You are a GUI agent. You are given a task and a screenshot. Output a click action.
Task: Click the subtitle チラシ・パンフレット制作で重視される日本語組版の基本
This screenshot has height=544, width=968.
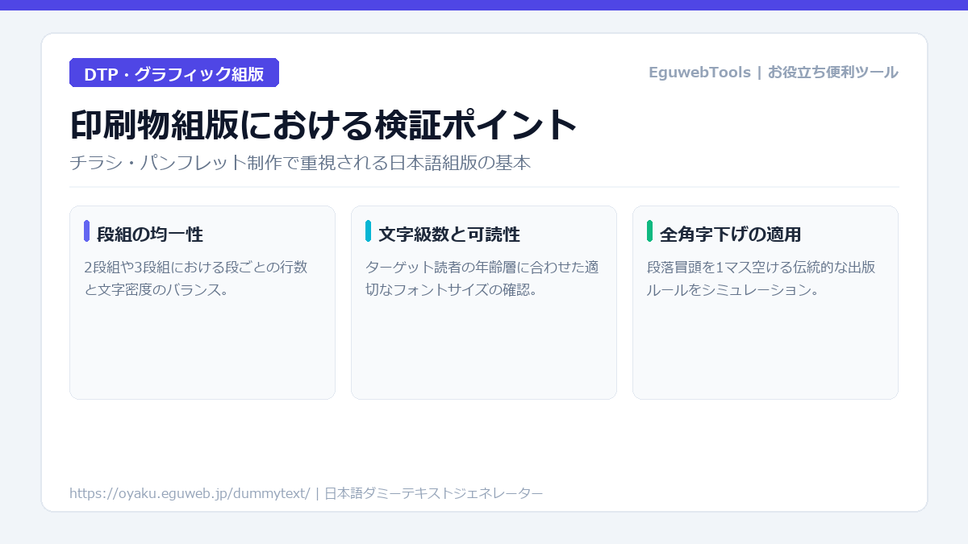point(300,163)
